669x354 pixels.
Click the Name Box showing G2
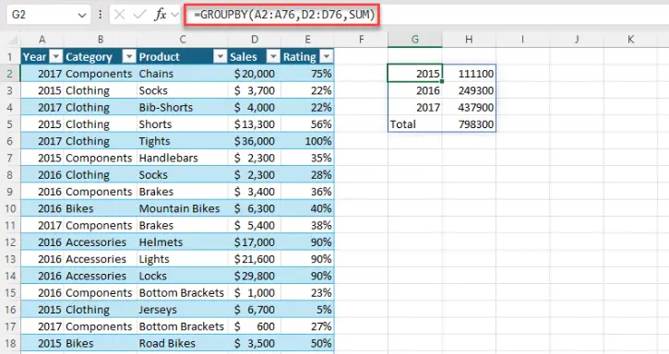coord(49,15)
